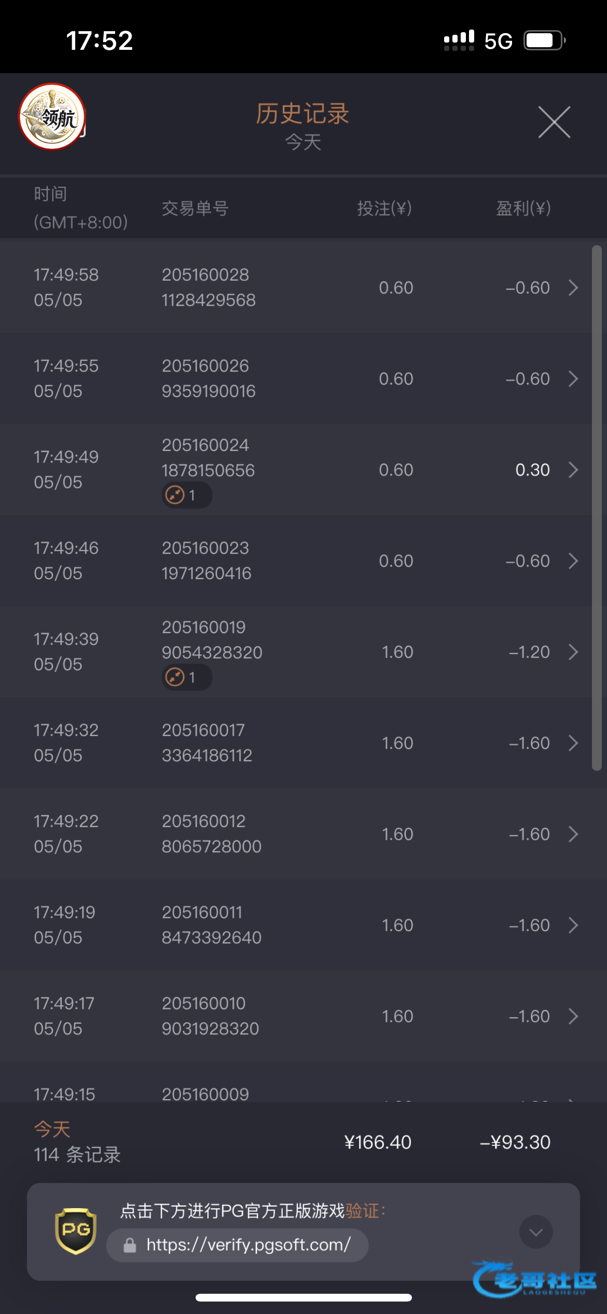
Task: Expand the 17:49:17 bet record
Action: [x=573, y=1016]
